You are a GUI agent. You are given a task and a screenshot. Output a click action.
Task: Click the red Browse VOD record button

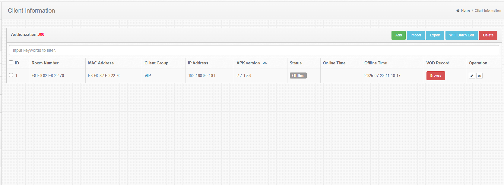436,76
